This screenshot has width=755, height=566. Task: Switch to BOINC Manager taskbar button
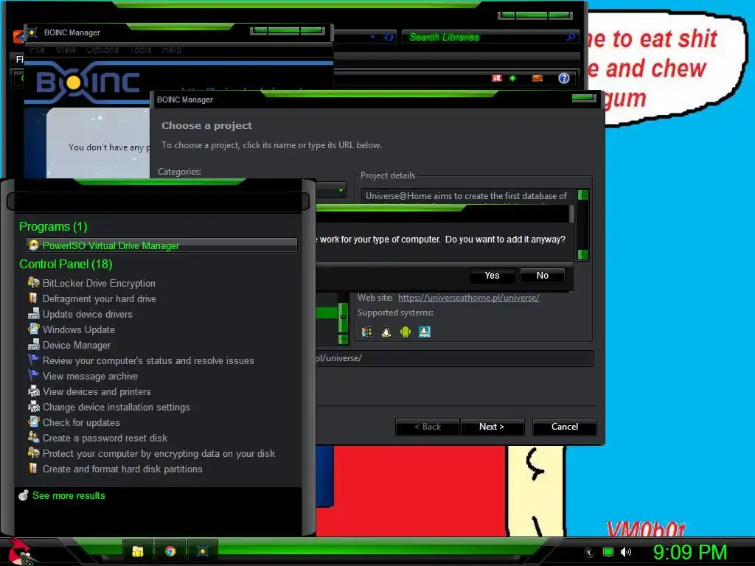click(203, 551)
